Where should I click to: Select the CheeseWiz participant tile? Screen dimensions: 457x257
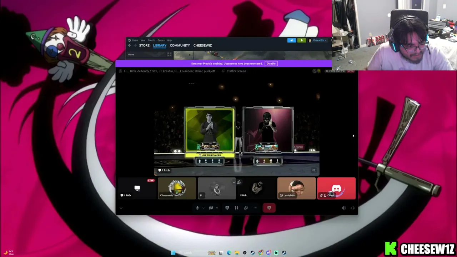tap(177, 188)
